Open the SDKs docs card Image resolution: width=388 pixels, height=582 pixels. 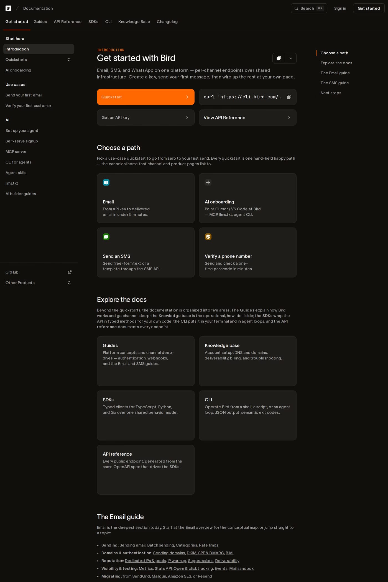click(x=146, y=415)
